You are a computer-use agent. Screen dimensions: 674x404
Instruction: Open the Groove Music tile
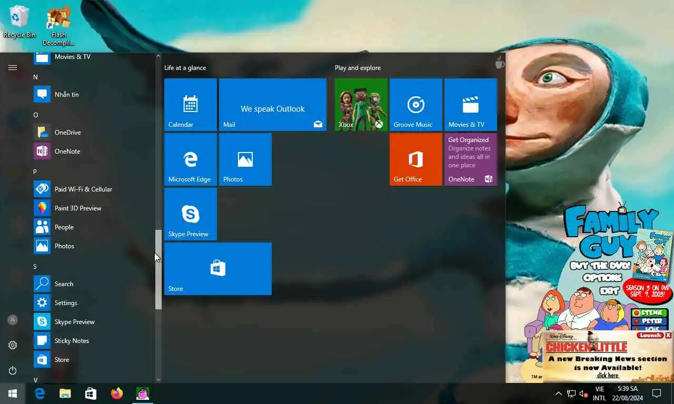(x=416, y=105)
